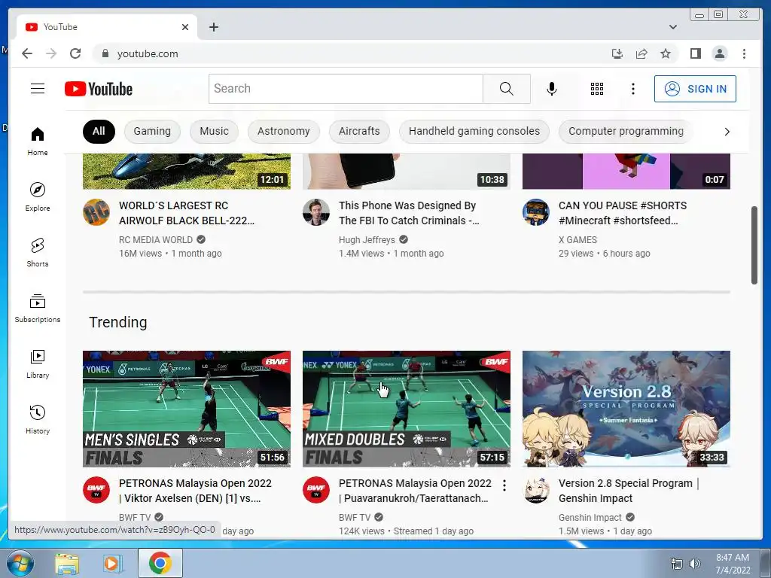Click the page vertical scrollbar thumb
Viewport: 771px width, 578px height.
tap(754, 245)
